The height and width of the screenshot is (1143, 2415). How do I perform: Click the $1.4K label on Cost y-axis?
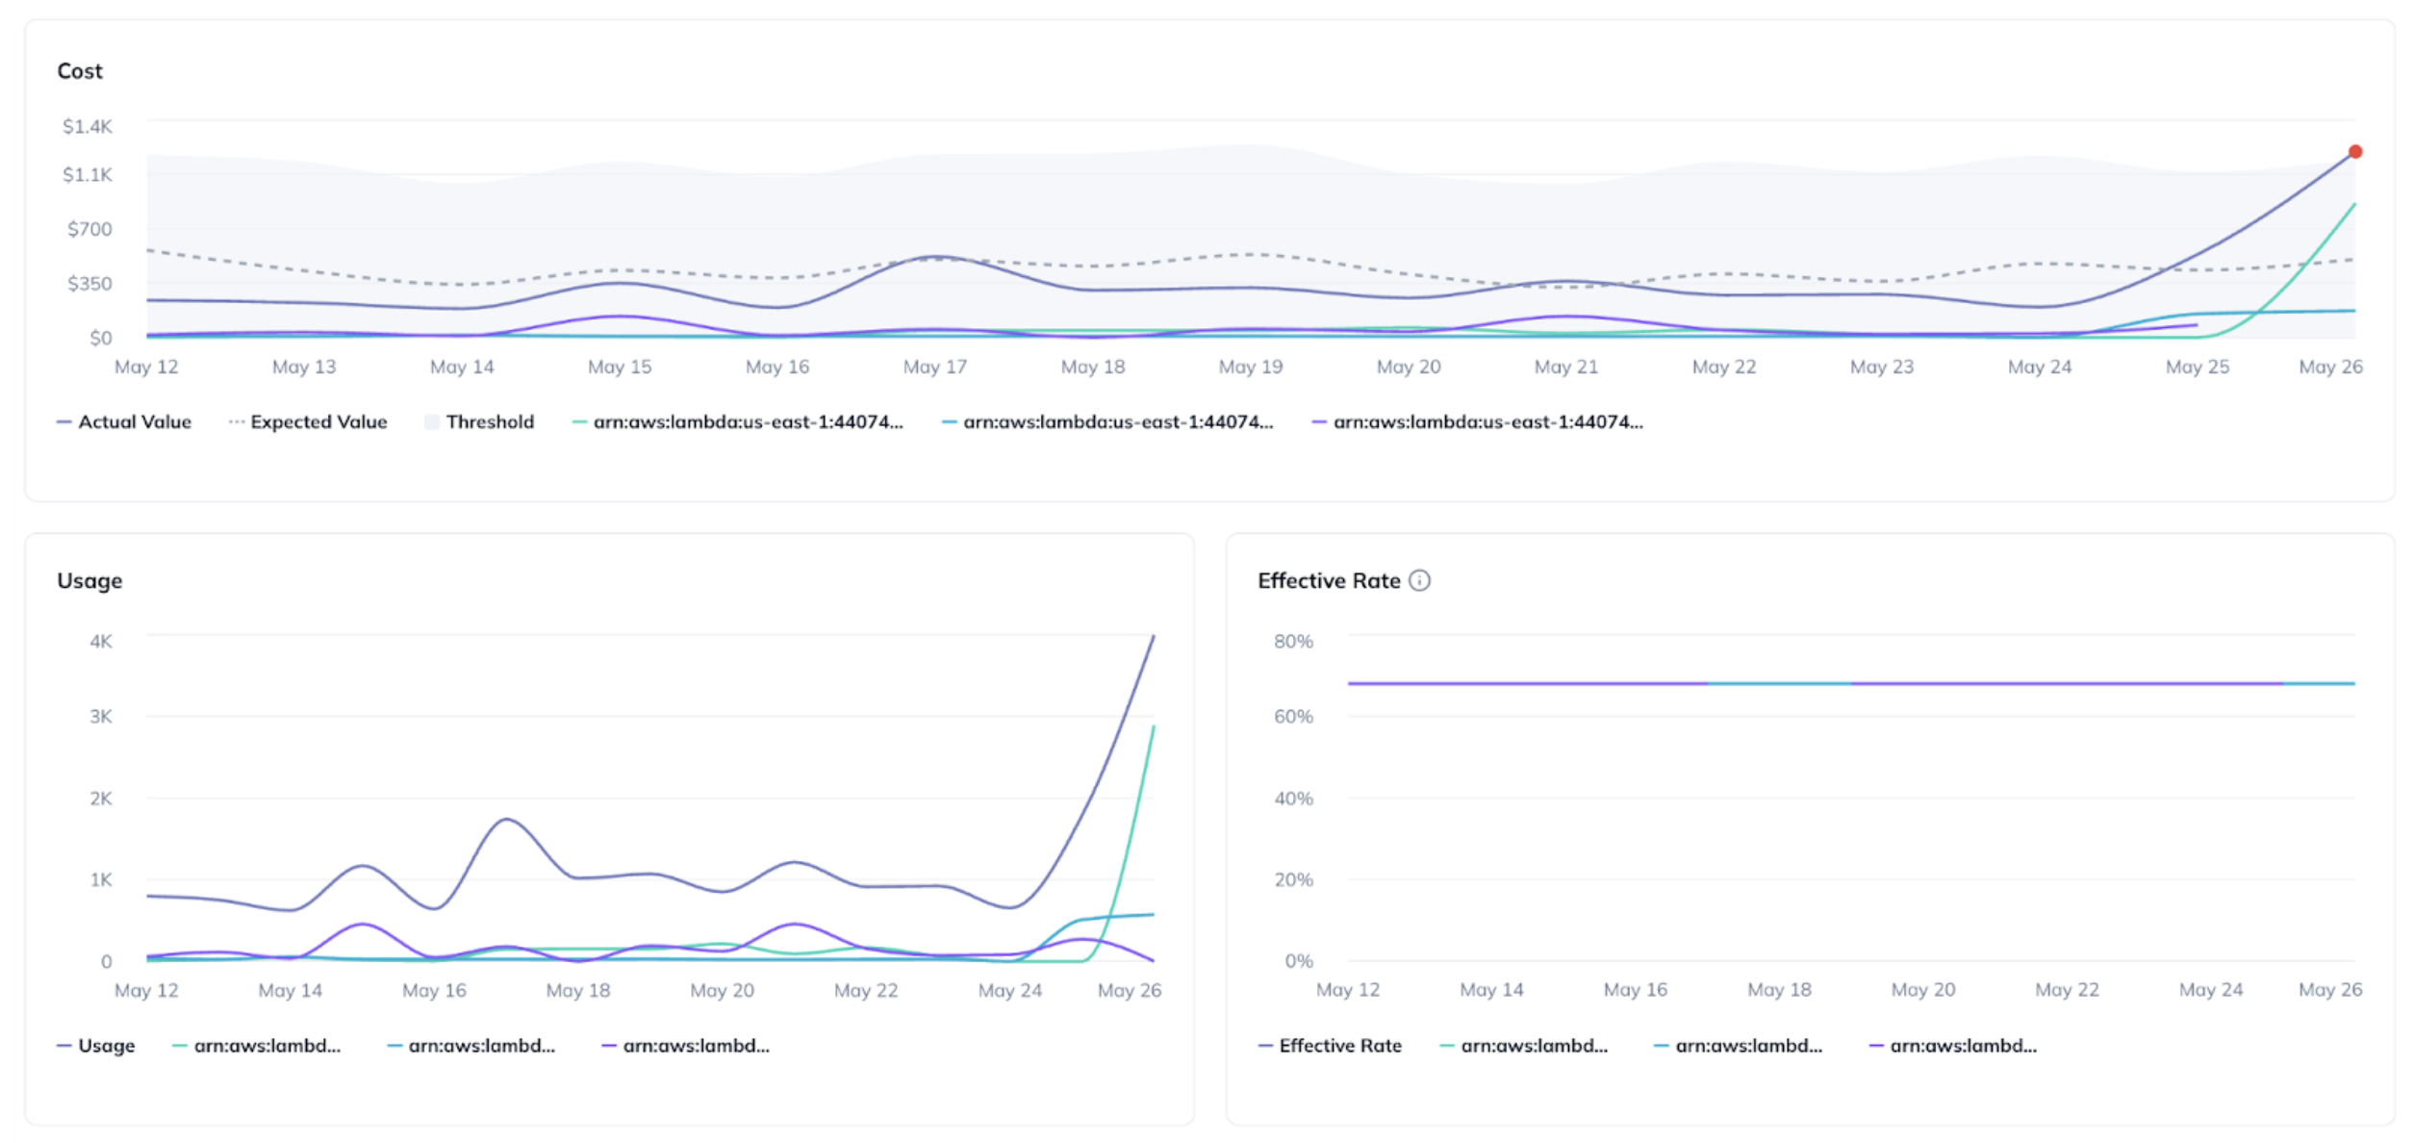click(x=88, y=126)
